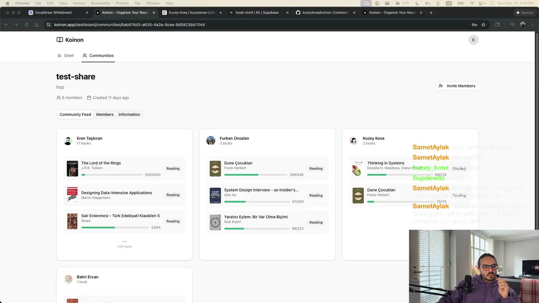Open the Shelf tab
The width and height of the screenshot is (539, 303).
pyautogui.click(x=66, y=56)
